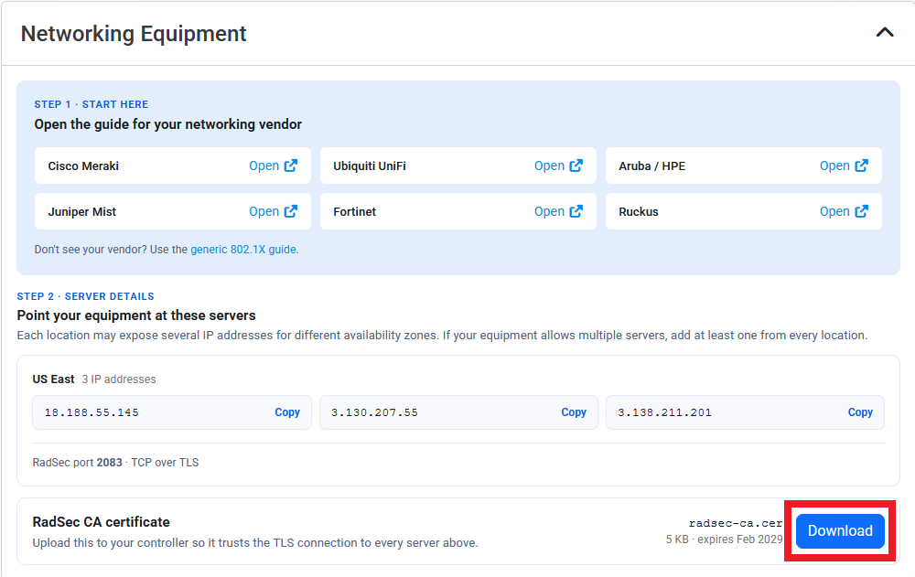
Task: Click the 'STEP 1 · START HERE' label
Action: (91, 104)
